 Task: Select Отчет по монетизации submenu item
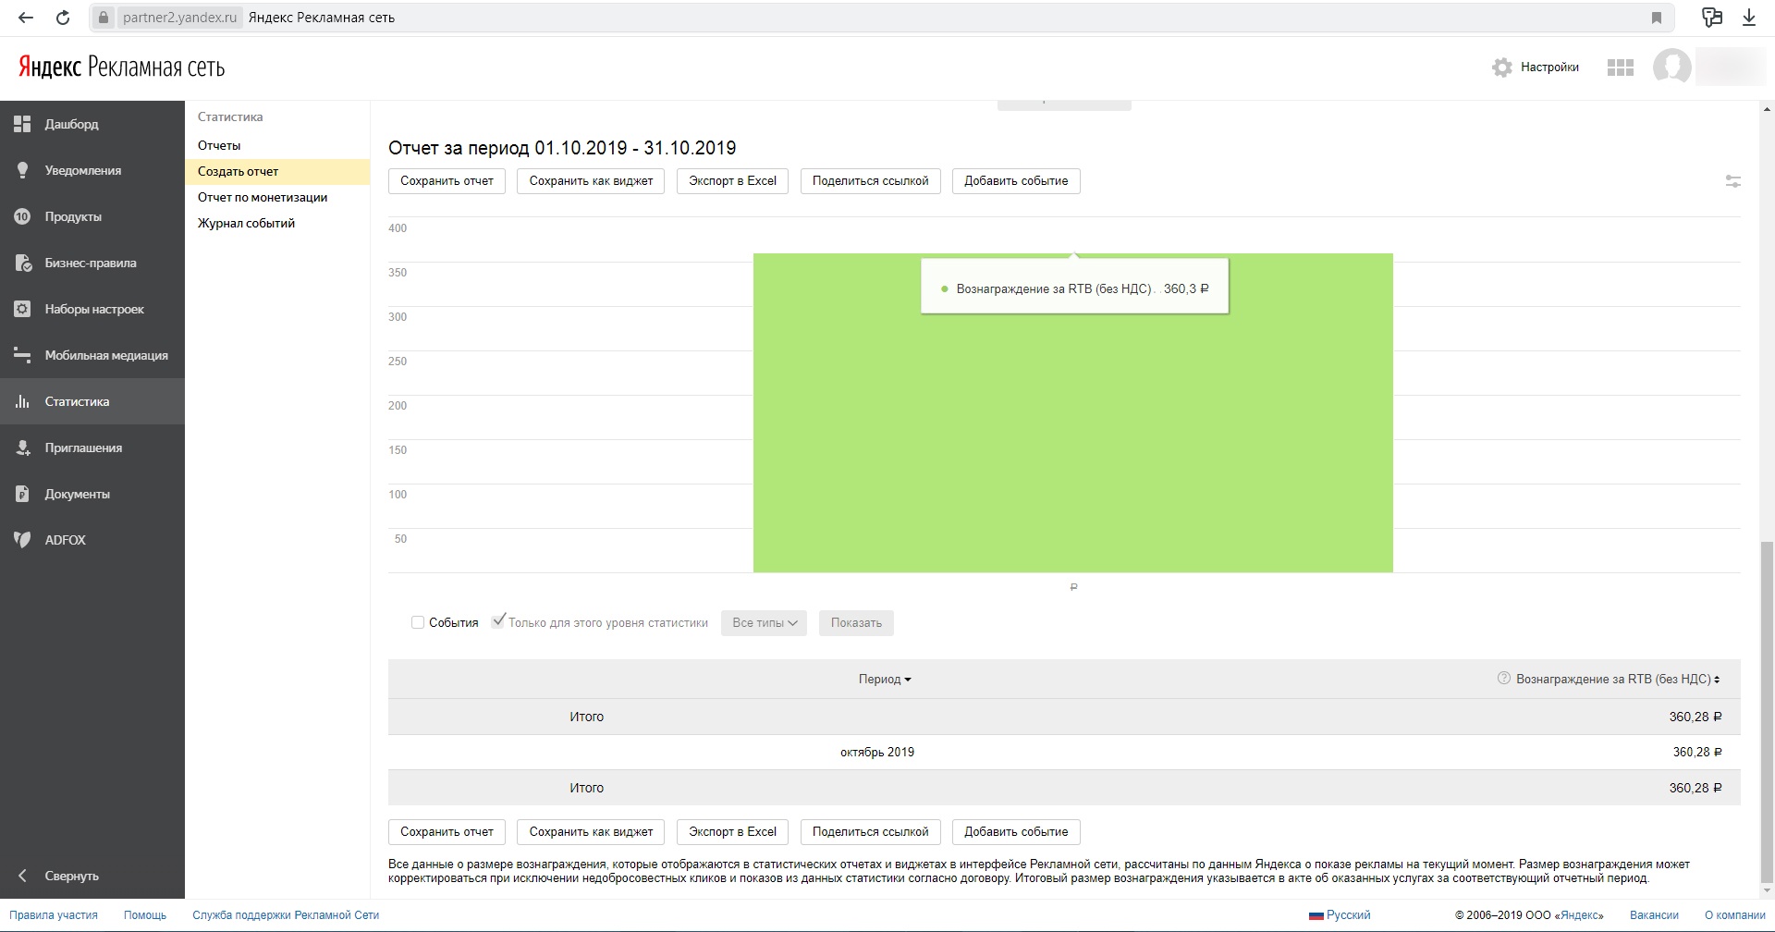pyautogui.click(x=263, y=197)
